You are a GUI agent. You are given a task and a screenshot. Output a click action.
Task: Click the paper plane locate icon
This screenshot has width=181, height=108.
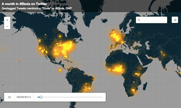point(175,20)
